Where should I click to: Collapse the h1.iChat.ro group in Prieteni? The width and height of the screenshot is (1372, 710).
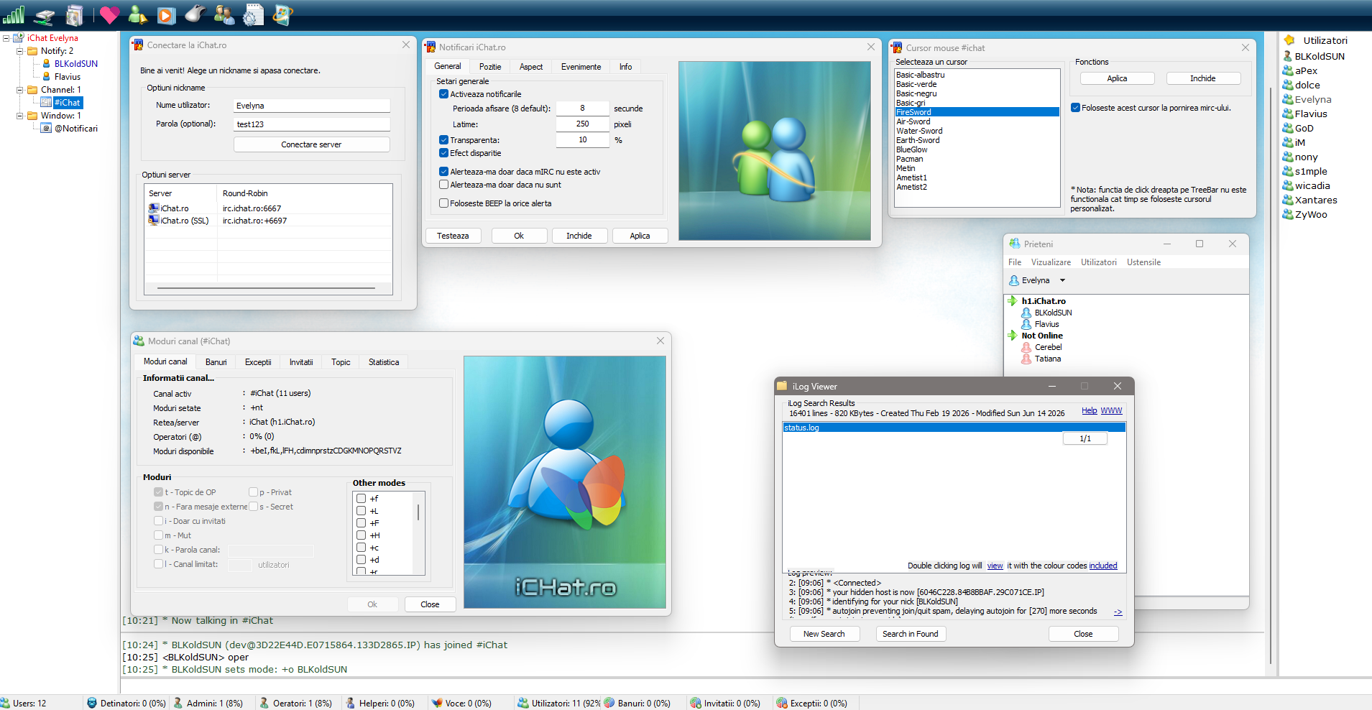(x=1012, y=301)
